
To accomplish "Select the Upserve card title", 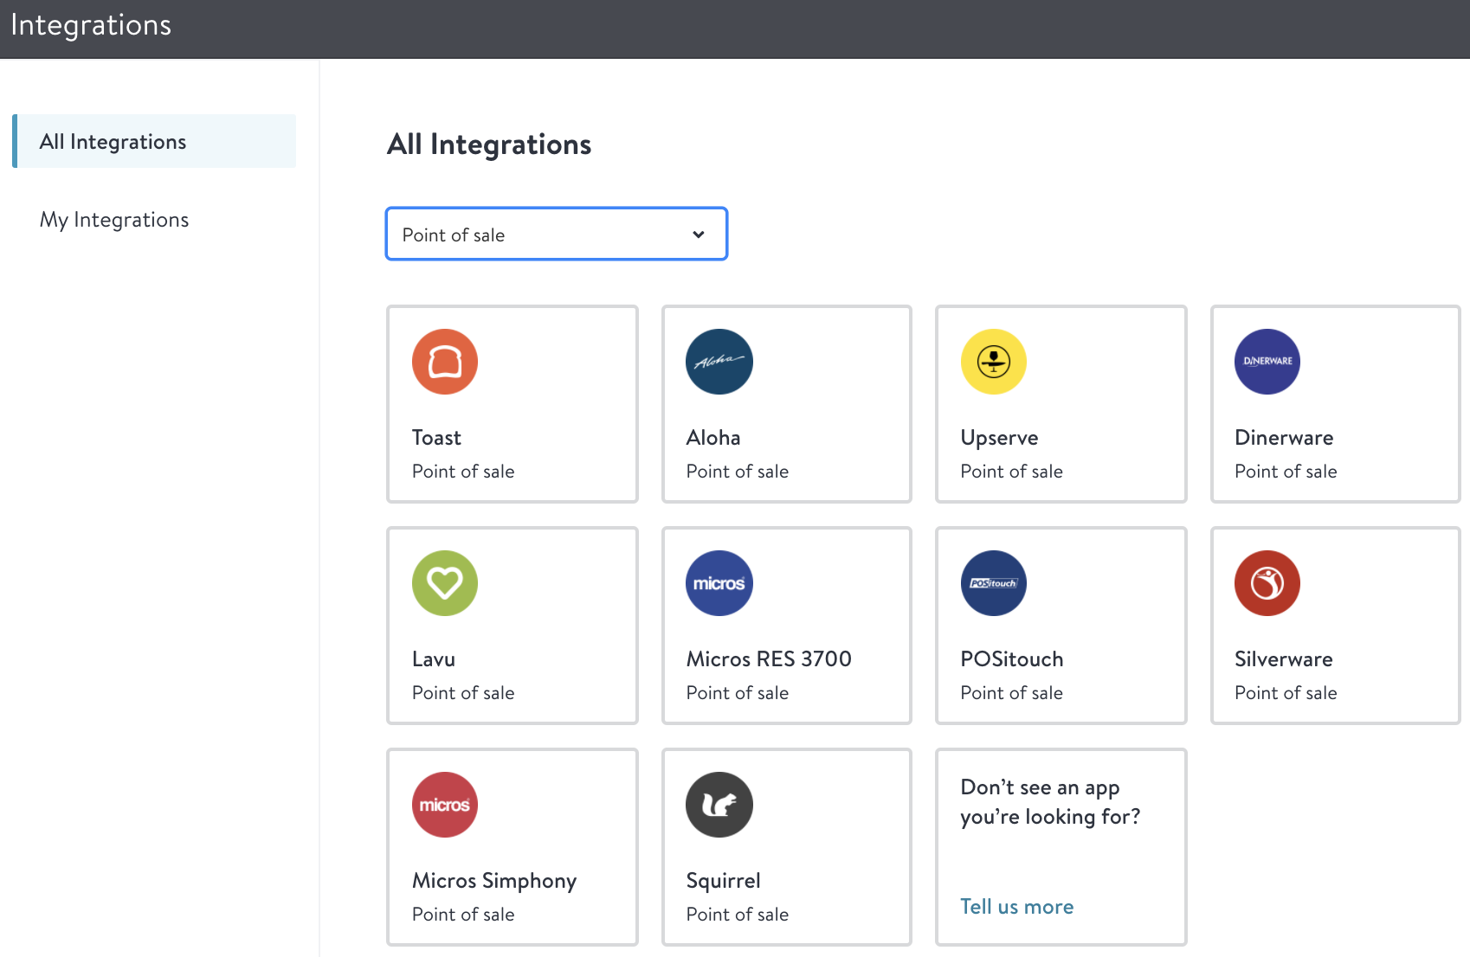I will pyautogui.click(x=999, y=439).
